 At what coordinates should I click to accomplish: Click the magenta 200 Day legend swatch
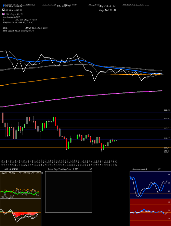point(3,14)
